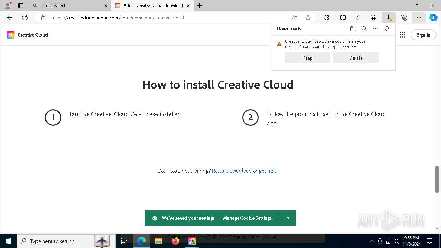Click the get help link

click(268, 170)
